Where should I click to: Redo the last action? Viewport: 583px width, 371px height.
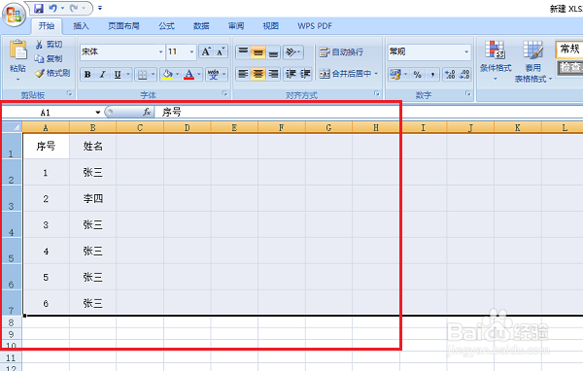pos(74,8)
